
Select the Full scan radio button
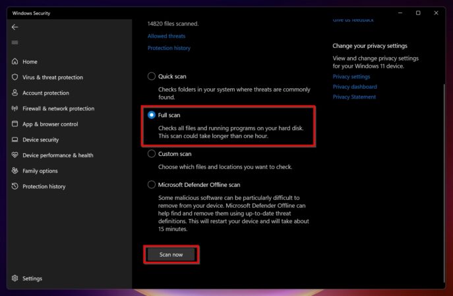click(152, 115)
